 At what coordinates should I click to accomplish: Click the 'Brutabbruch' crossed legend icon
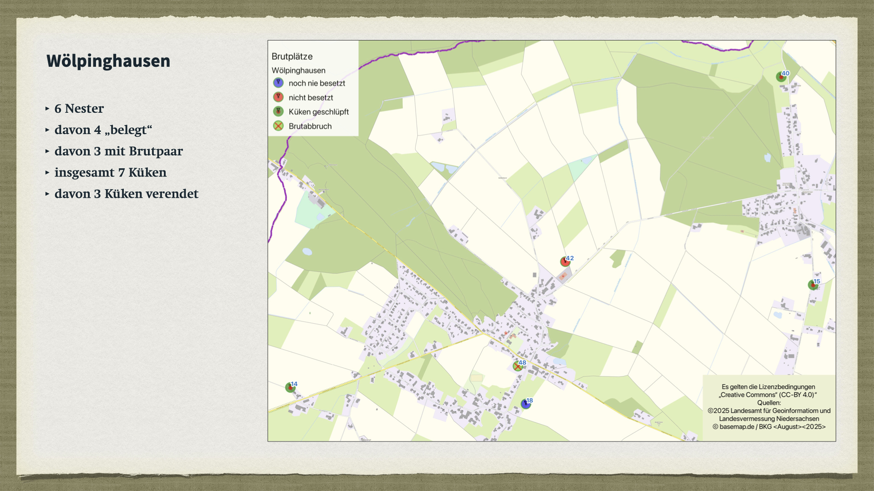(x=278, y=126)
